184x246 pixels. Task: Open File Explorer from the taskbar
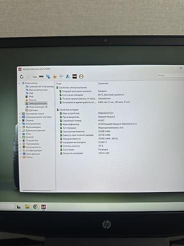point(27,207)
